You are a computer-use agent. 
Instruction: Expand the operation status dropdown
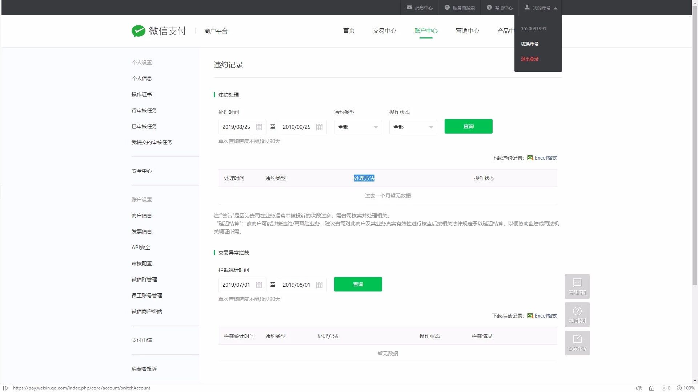click(x=413, y=127)
